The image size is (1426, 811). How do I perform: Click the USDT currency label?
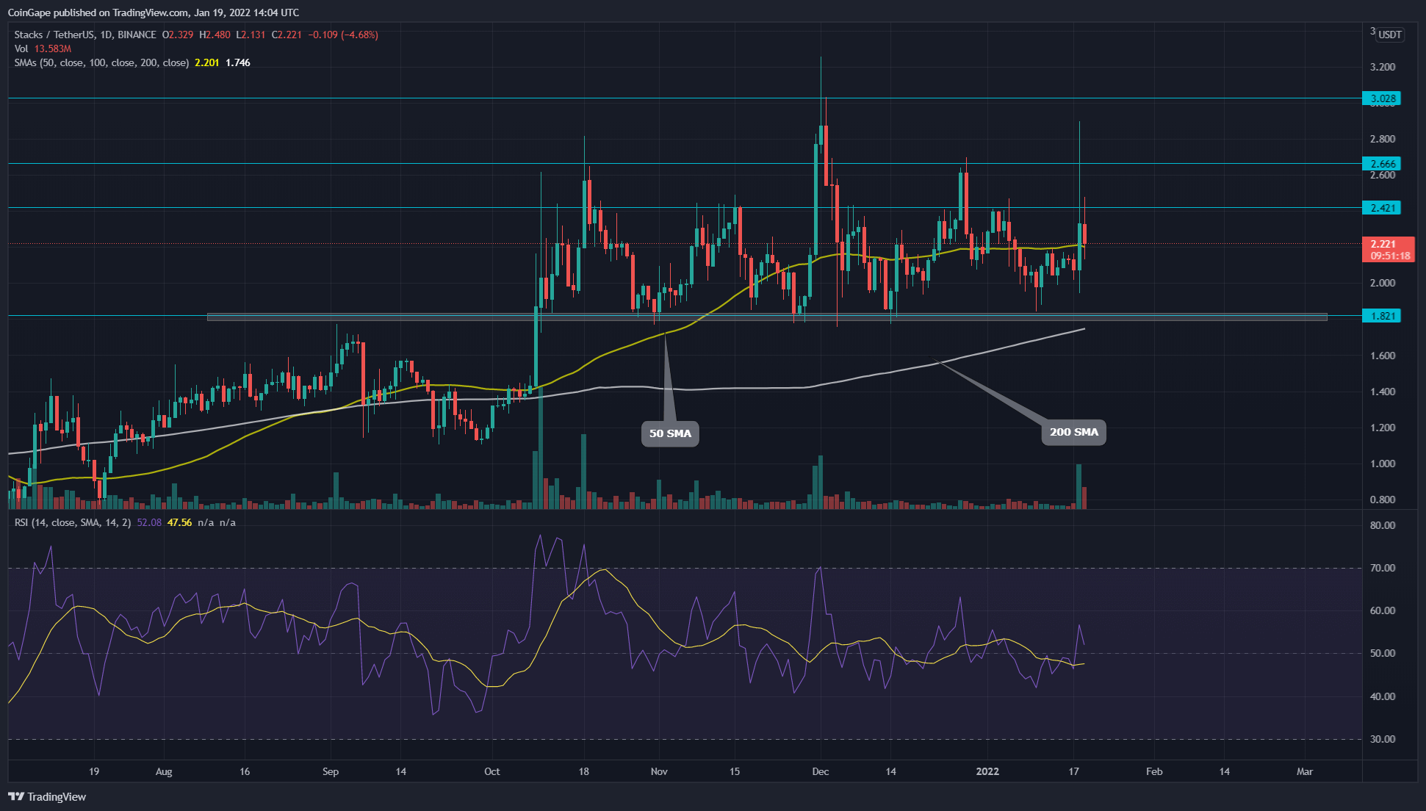click(1389, 35)
